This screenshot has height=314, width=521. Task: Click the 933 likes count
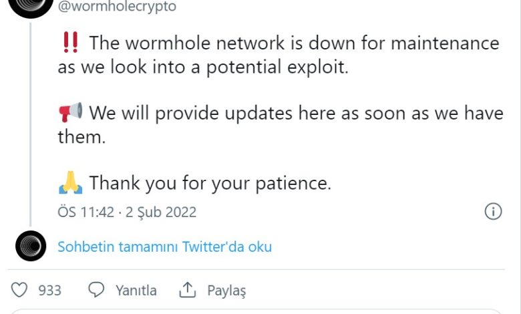click(x=50, y=290)
